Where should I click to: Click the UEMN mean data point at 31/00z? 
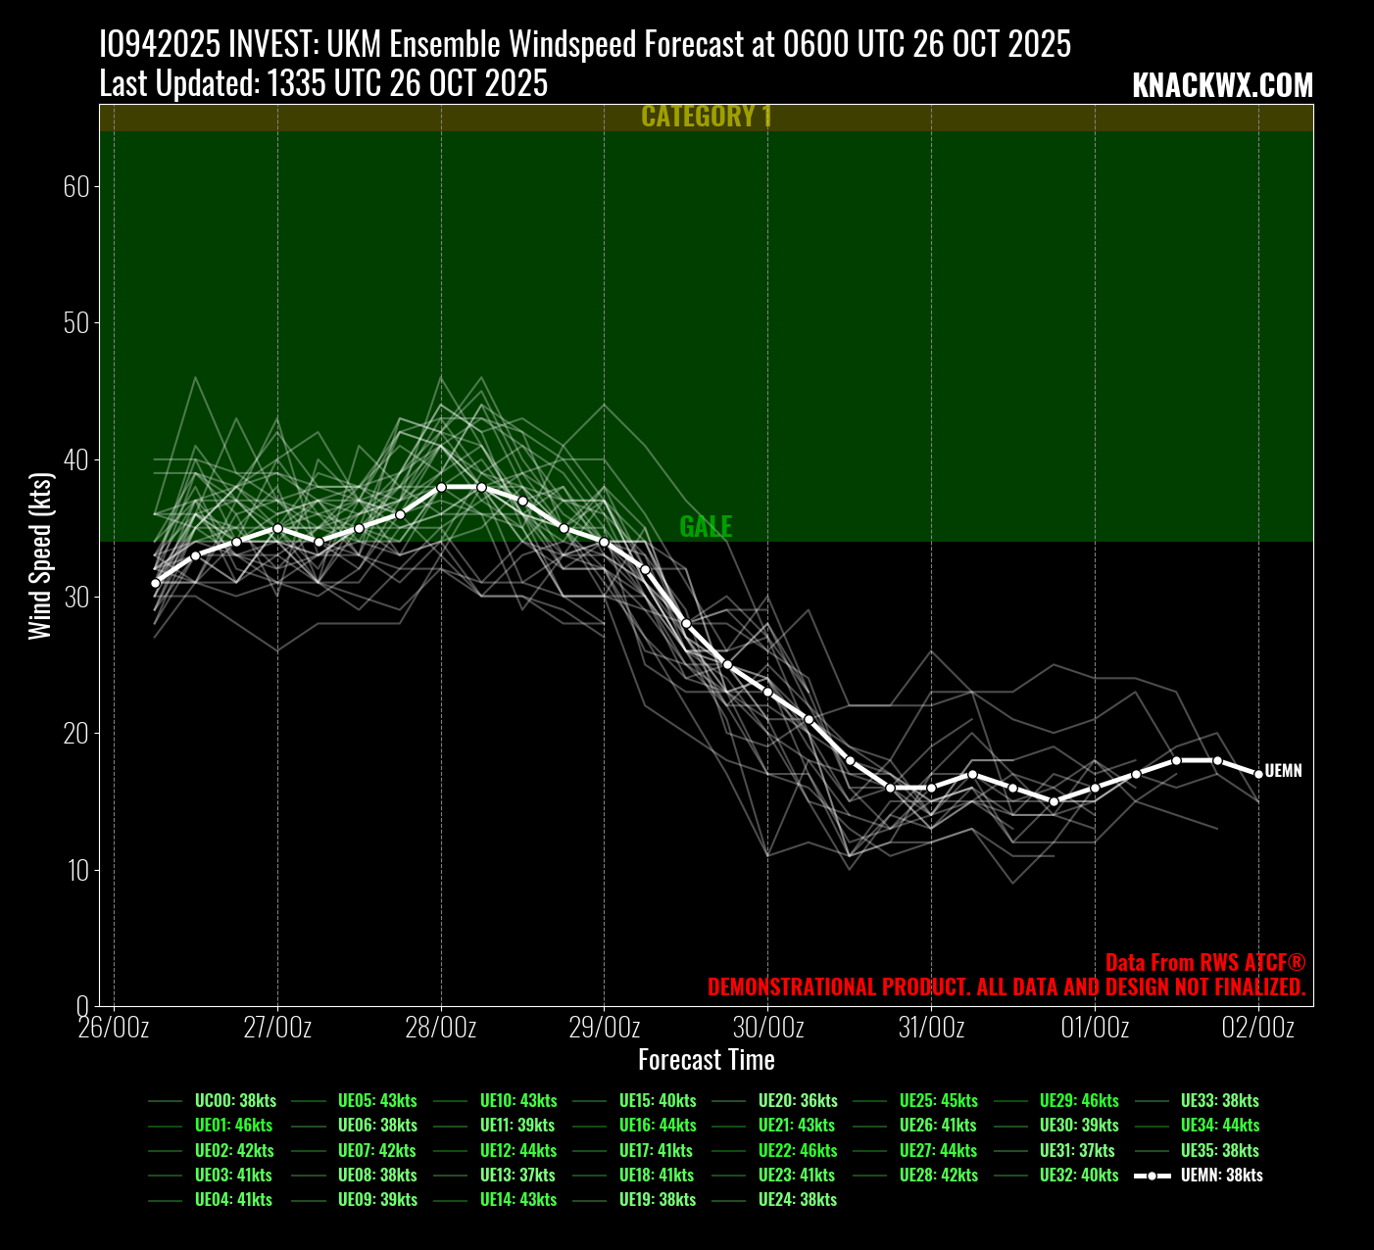point(931,788)
